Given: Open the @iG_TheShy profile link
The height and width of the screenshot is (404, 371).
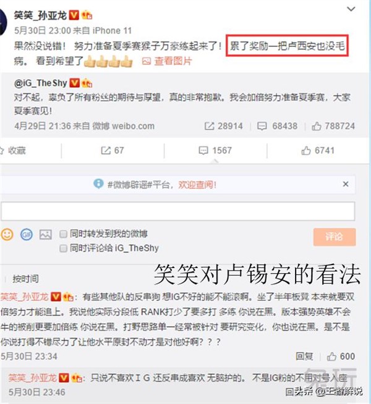Looking at the screenshot, I should pos(40,83).
